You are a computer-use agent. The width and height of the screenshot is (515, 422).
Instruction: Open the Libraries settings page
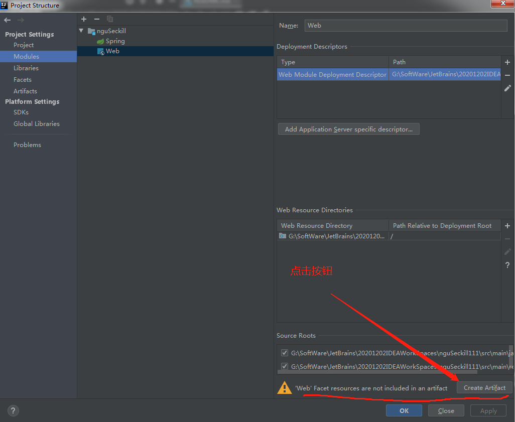click(x=26, y=68)
